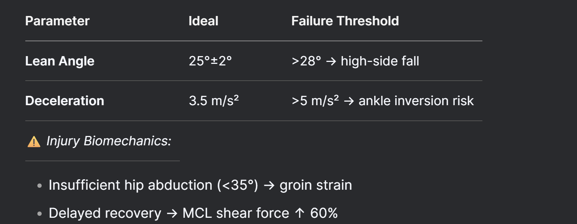The height and width of the screenshot is (224, 577).
Task: Click the up arrow before 60%
Action: pos(300,213)
